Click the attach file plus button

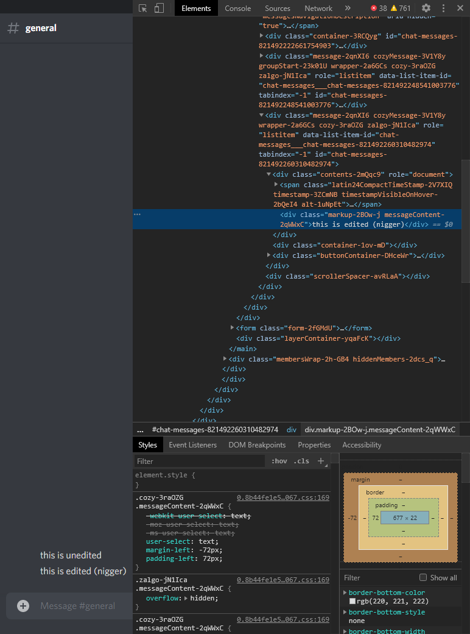[23, 606]
